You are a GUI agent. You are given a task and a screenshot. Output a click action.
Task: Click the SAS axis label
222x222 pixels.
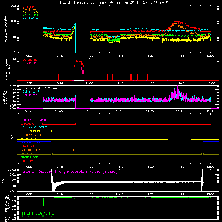(3, 180)
